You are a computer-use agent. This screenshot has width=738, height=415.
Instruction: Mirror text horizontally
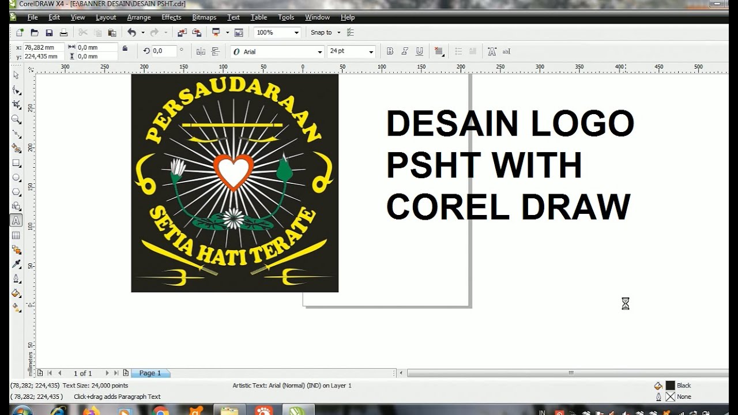[x=201, y=51]
